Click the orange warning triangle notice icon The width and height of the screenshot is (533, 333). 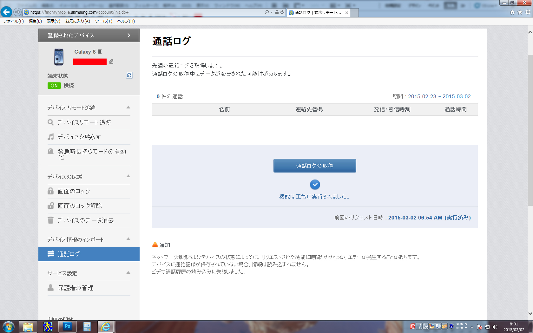(x=155, y=245)
